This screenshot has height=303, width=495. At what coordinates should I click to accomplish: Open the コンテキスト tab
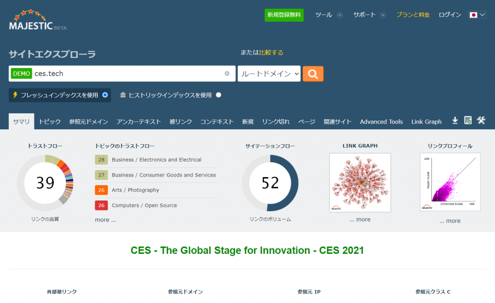pos(217,122)
